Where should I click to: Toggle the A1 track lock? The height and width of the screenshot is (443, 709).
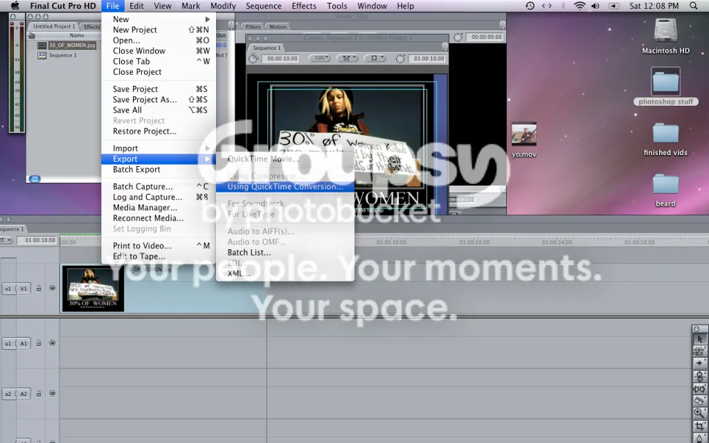39,343
